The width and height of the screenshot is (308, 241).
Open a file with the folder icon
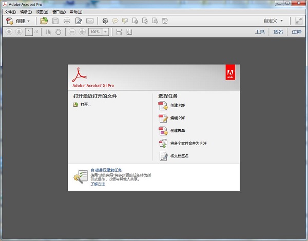(x=44, y=21)
